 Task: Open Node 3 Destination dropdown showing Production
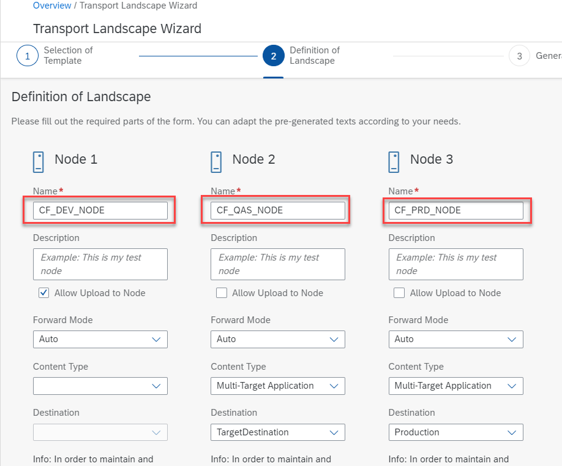coord(455,432)
